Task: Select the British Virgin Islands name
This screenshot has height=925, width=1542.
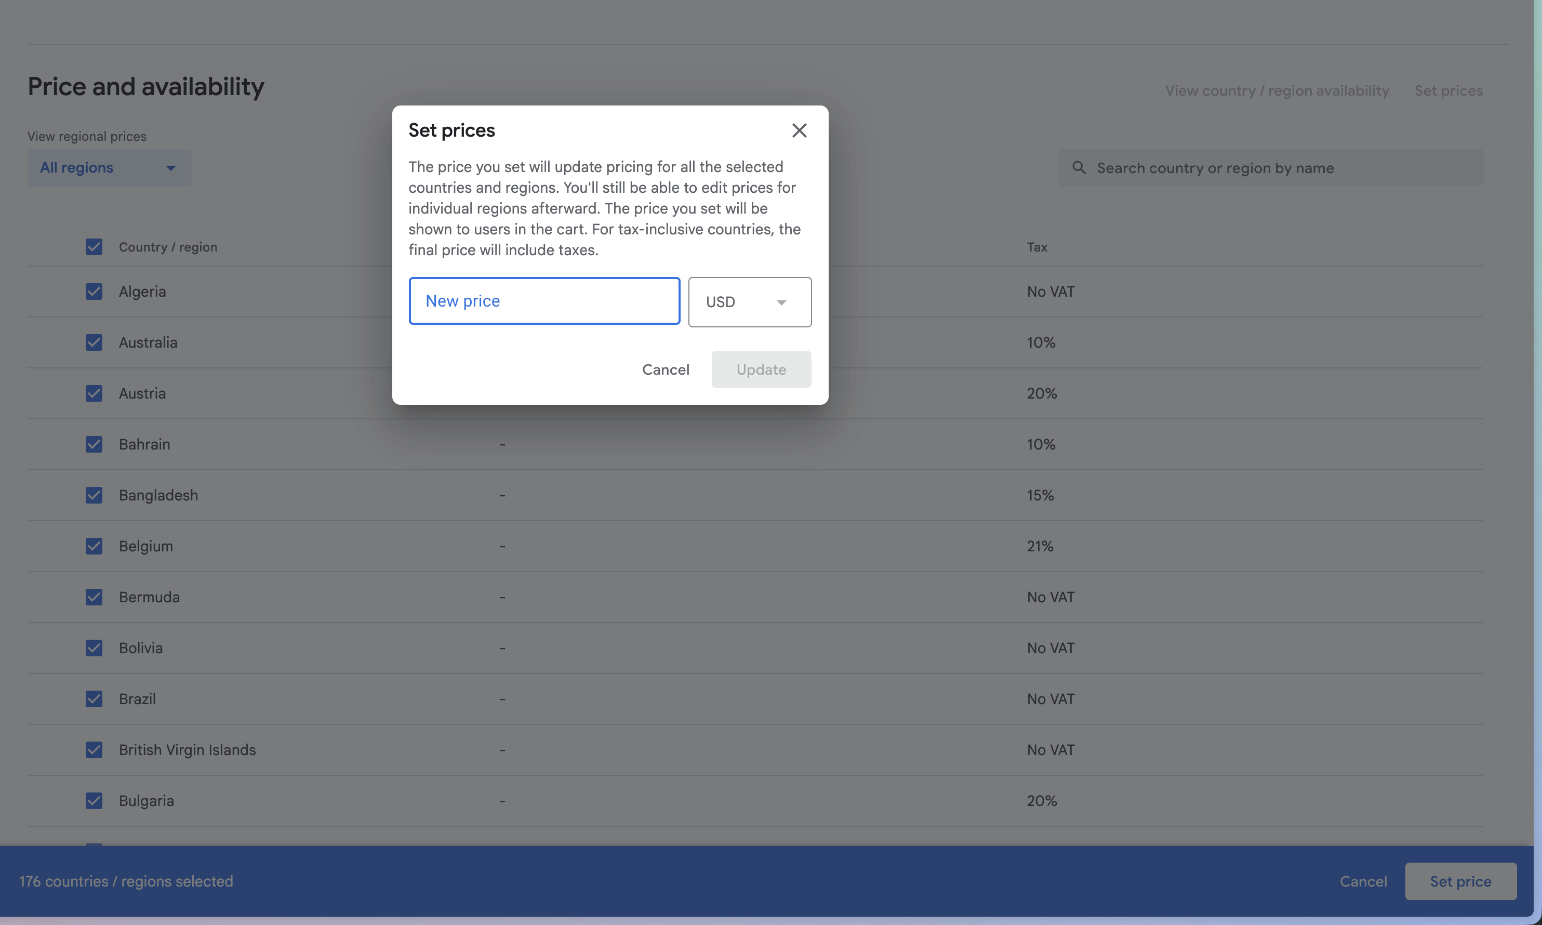Action: click(188, 750)
